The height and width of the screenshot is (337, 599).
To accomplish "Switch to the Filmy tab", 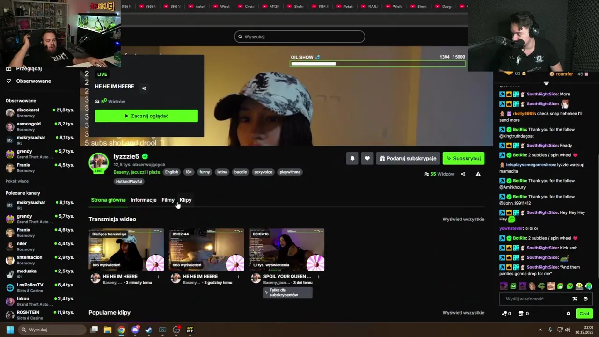I will click(x=168, y=200).
